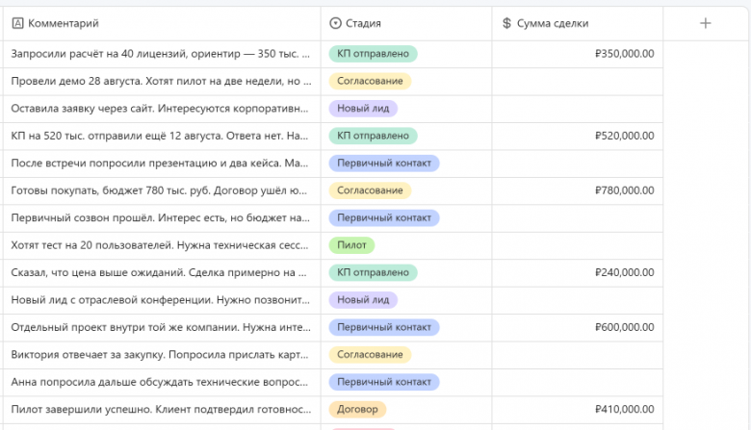751x430 pixels.
Task: Click empty amount cell in the Пилот row
Action: click(x=577, y=245)
